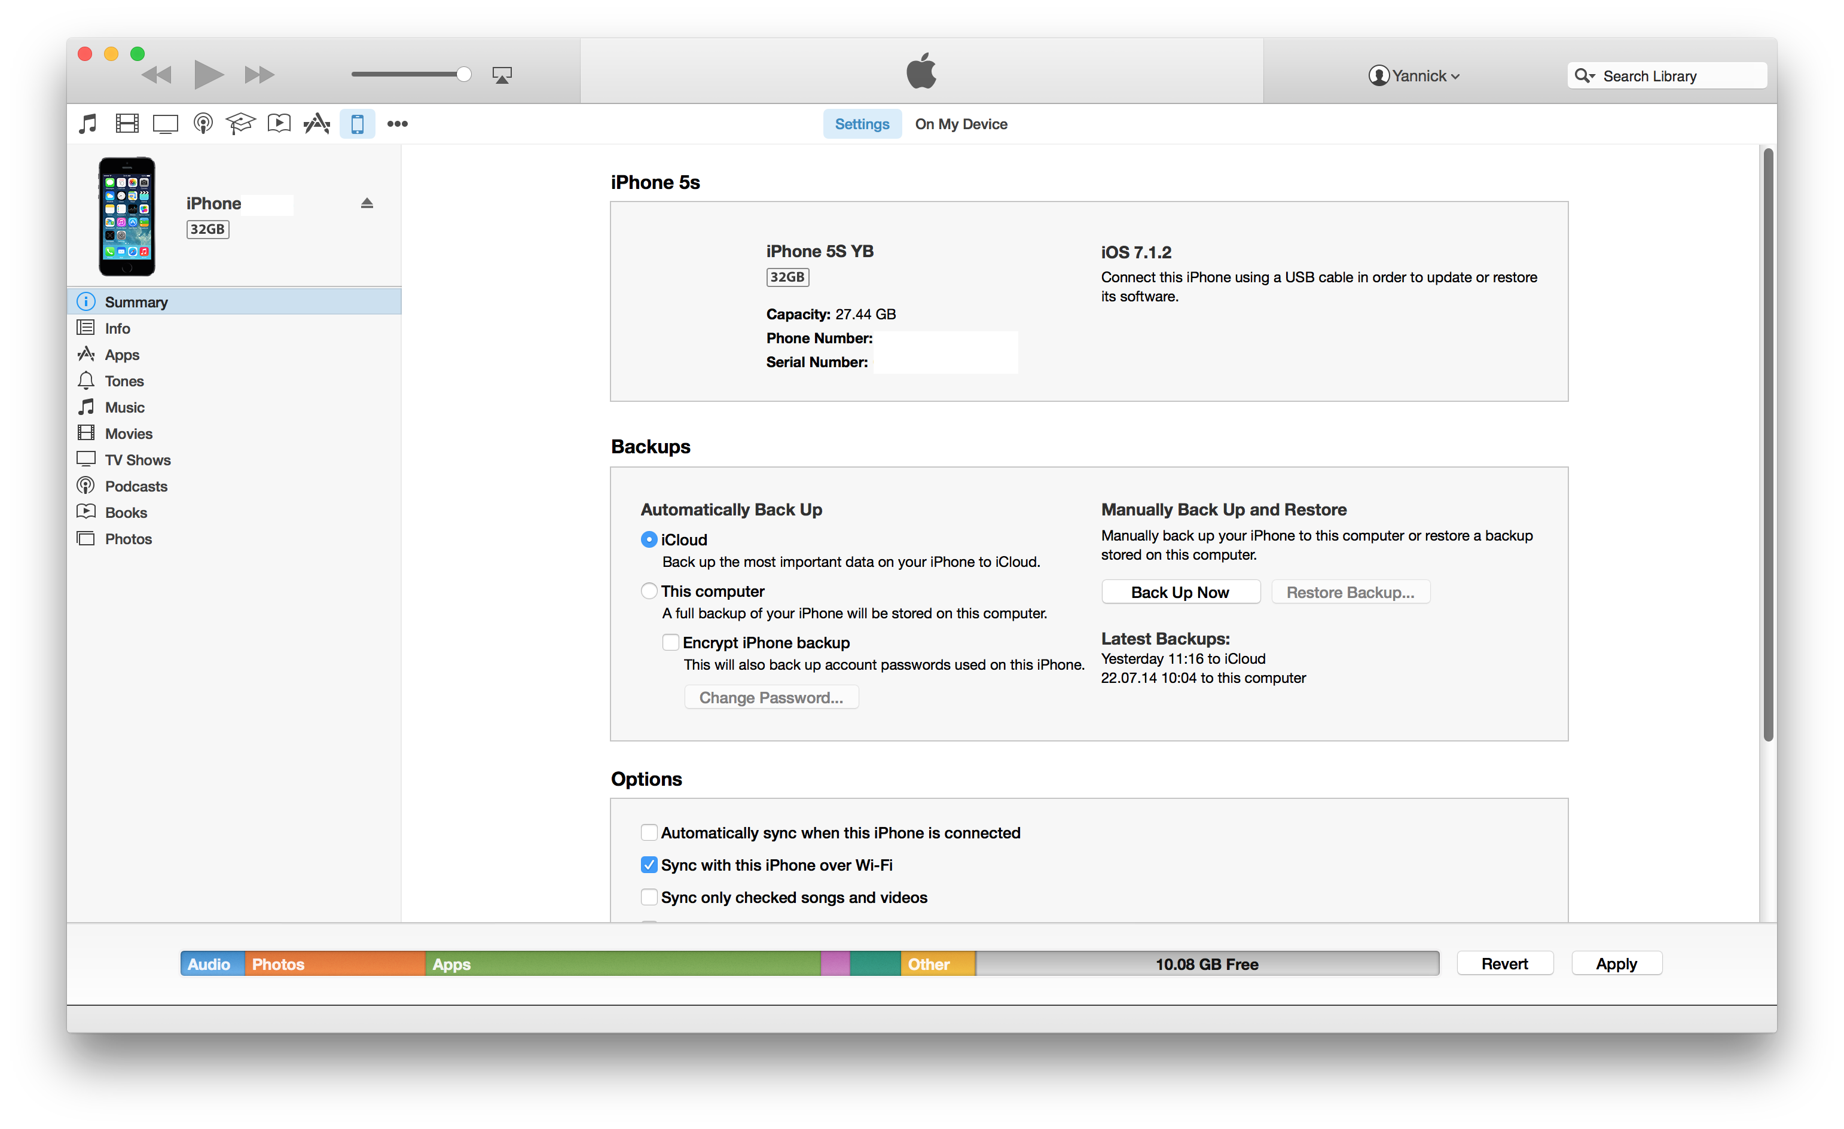Open the Books library icon in toolbar

[x=279, y=124]
